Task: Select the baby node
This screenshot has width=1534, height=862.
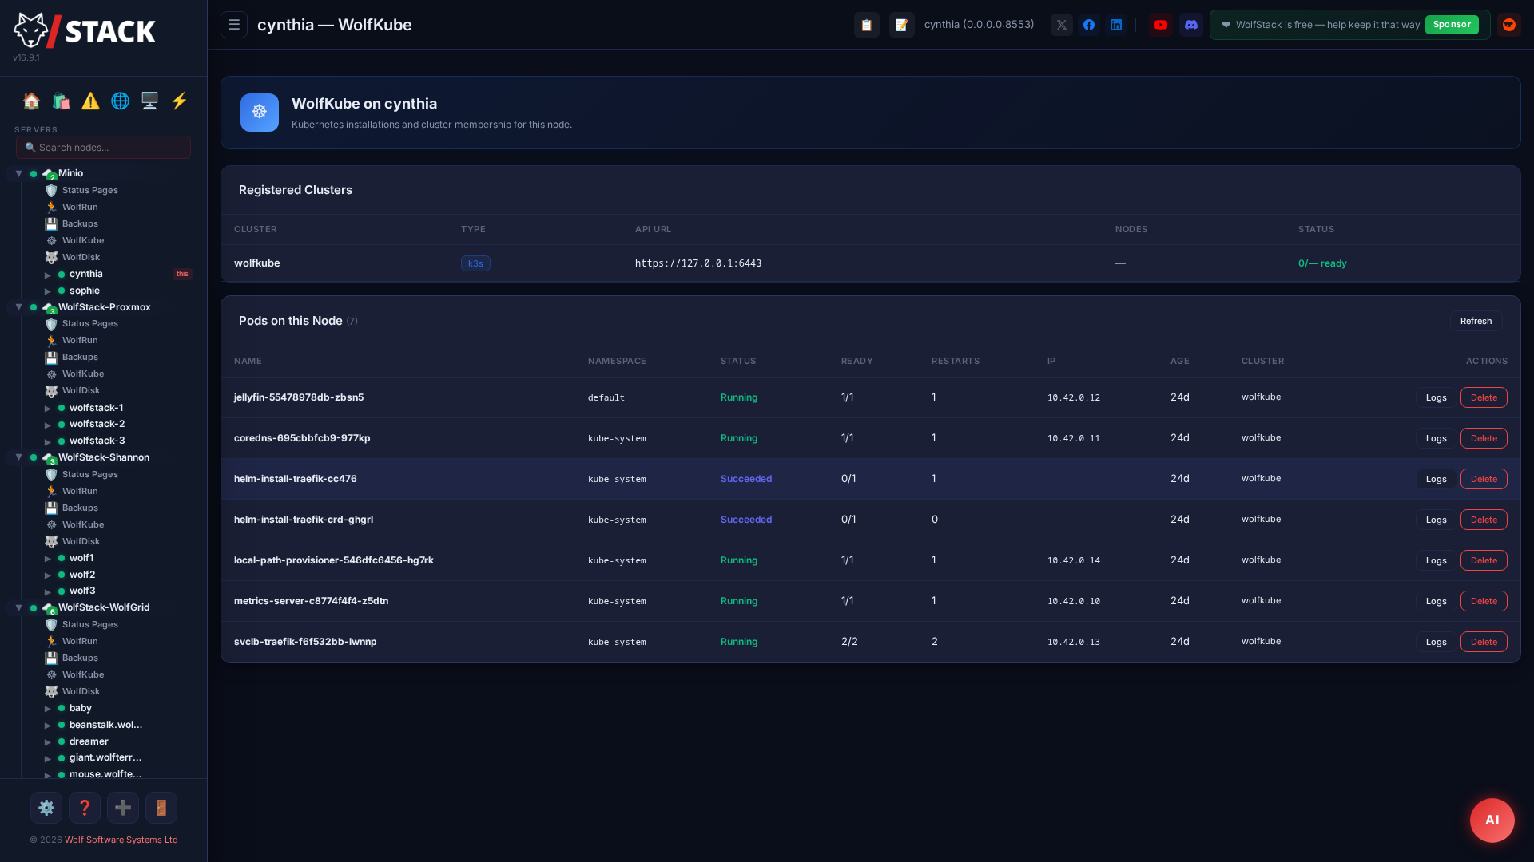Action: (x=80, y=708)
